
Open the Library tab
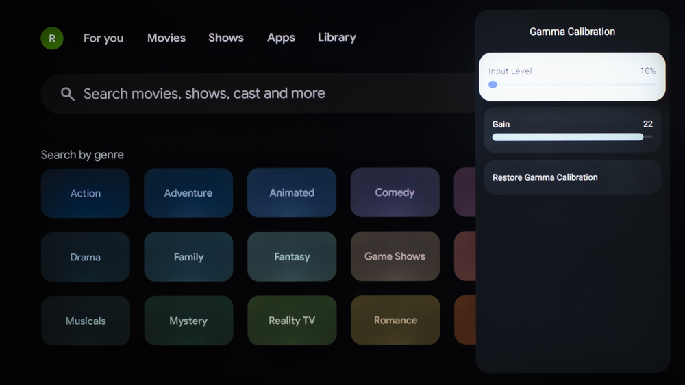coord(336,38)
